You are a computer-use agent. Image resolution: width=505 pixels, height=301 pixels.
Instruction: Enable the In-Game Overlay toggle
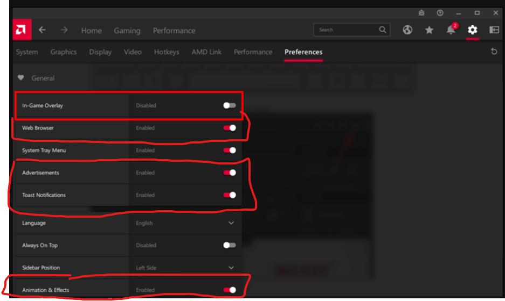click(x=229, y=105)
